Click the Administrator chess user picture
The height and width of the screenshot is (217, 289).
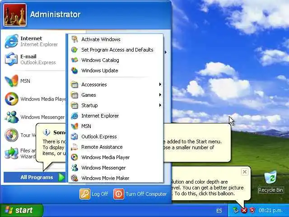15,15
